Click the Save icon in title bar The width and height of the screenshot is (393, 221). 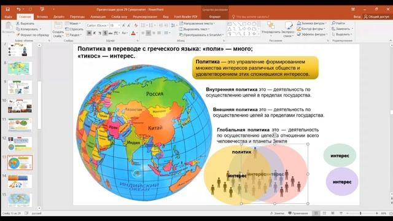7,9
